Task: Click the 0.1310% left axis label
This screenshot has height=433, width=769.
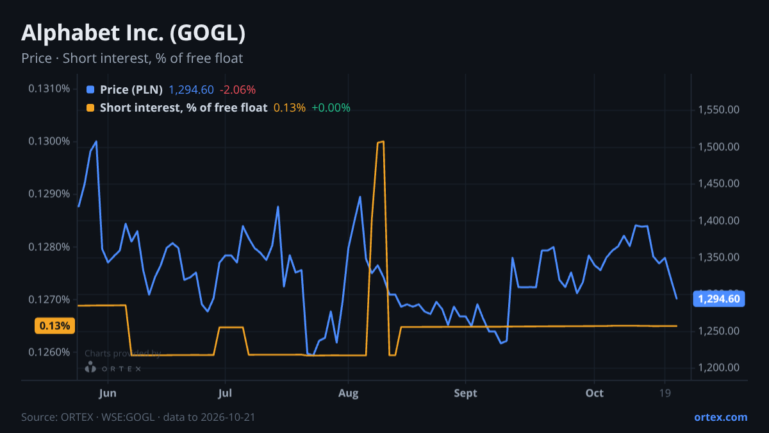Action: [x=49, y=89]
